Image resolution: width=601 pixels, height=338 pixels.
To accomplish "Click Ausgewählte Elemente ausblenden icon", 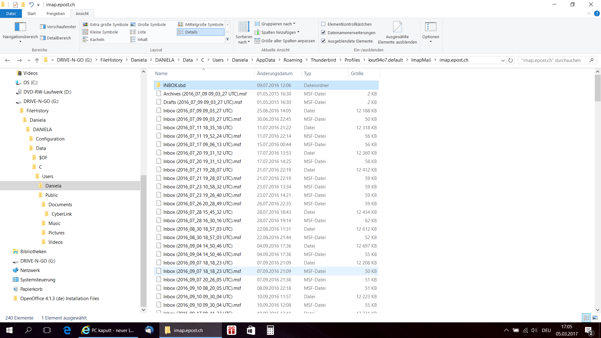I will click(397, 27).
